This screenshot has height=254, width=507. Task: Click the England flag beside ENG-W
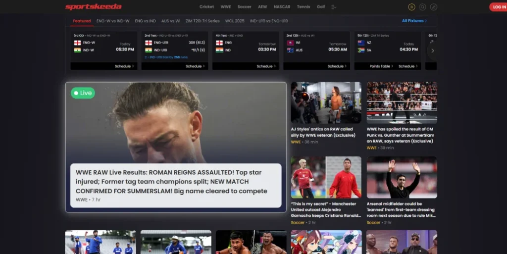point(77,43)
